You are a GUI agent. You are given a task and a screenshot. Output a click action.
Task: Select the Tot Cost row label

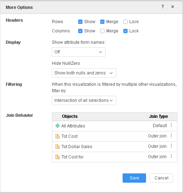(70, 136)
